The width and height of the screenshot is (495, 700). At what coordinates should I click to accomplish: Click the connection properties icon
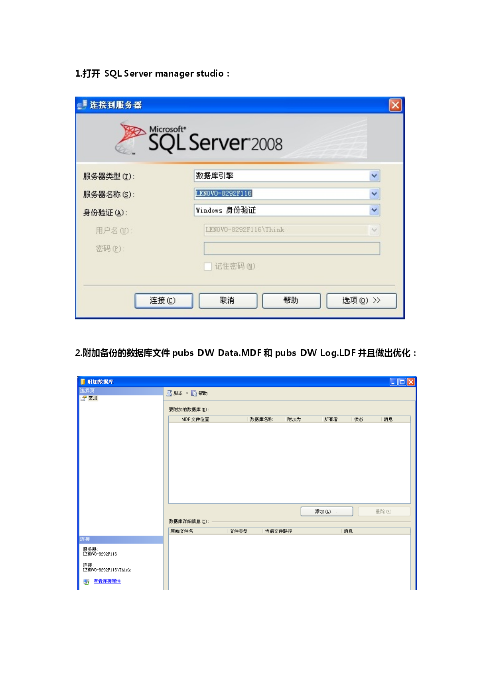(86, 582)
